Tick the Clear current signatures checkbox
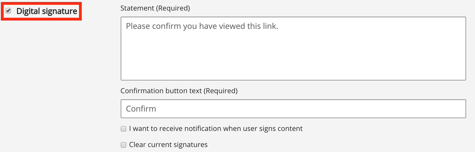The height and width of the screenshot is (152, 475). [x=123, y=145]
